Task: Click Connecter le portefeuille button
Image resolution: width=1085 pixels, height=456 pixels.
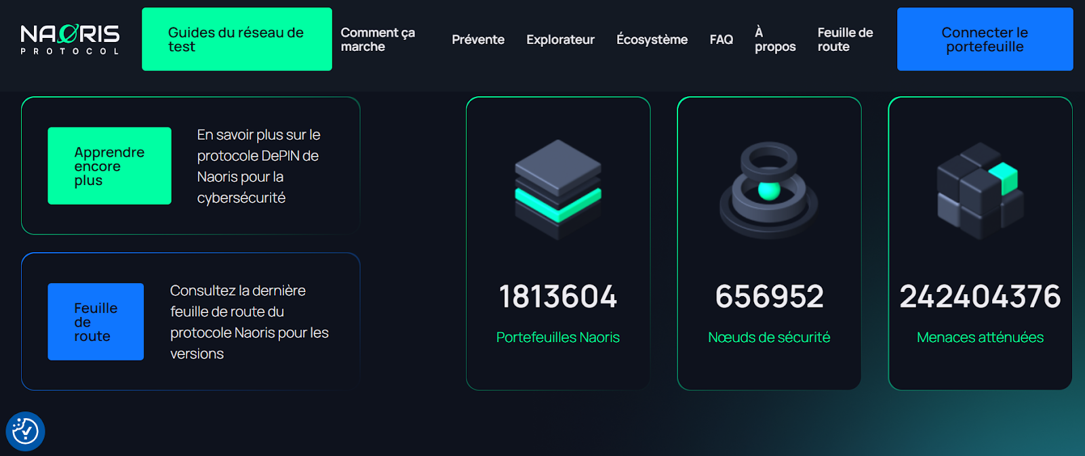Action: click(985, 39)
